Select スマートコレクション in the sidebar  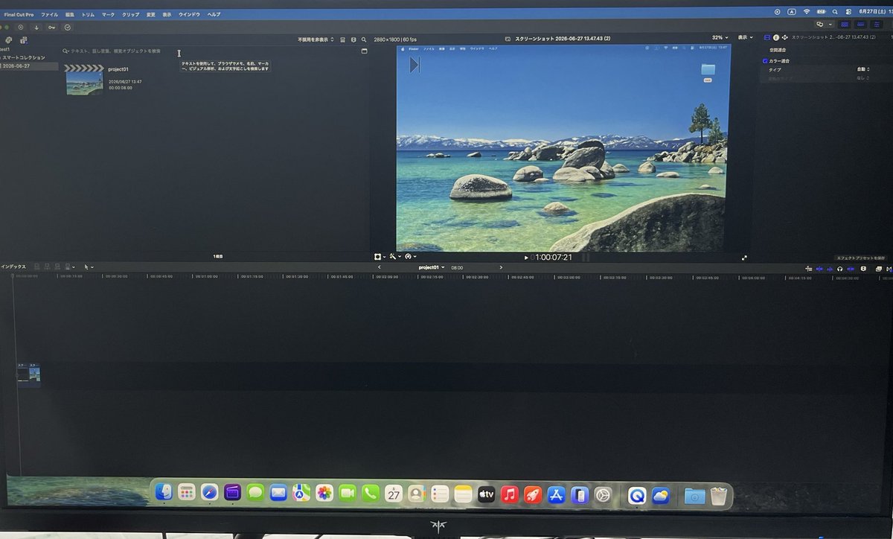coord(23,57)
